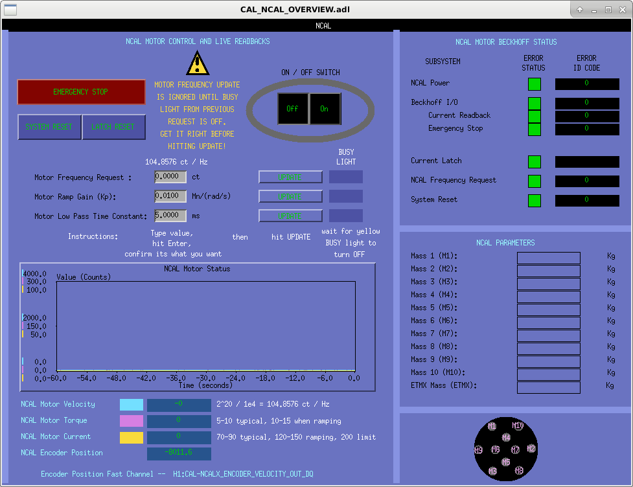Viewport: 633px width, 487px height.
Task: Click the Current Latch green status indicator
Action: pyautogui.click(x=535, y=162)
